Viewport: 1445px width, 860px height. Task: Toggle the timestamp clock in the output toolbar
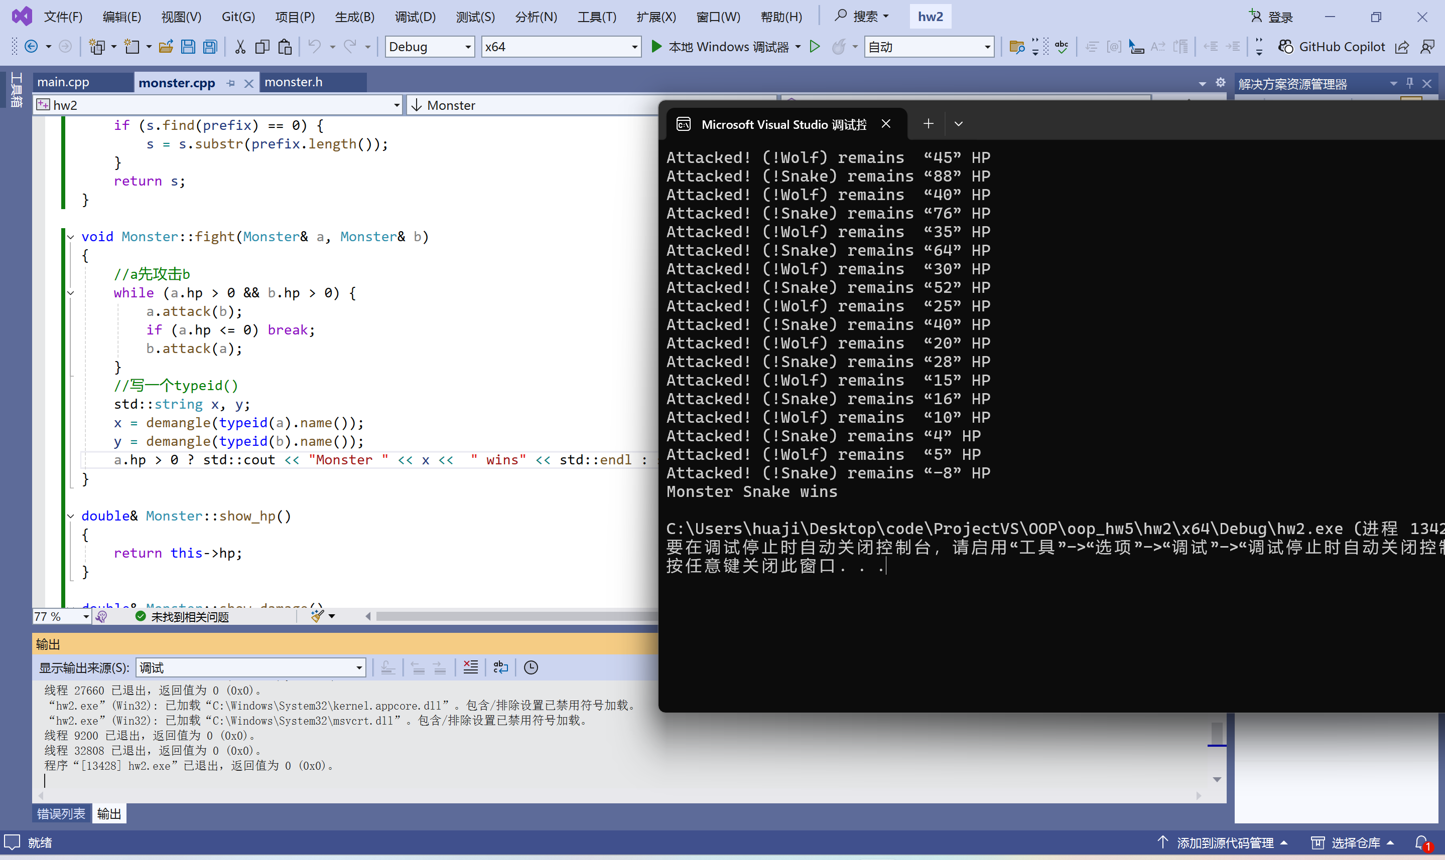coord(531,667)
